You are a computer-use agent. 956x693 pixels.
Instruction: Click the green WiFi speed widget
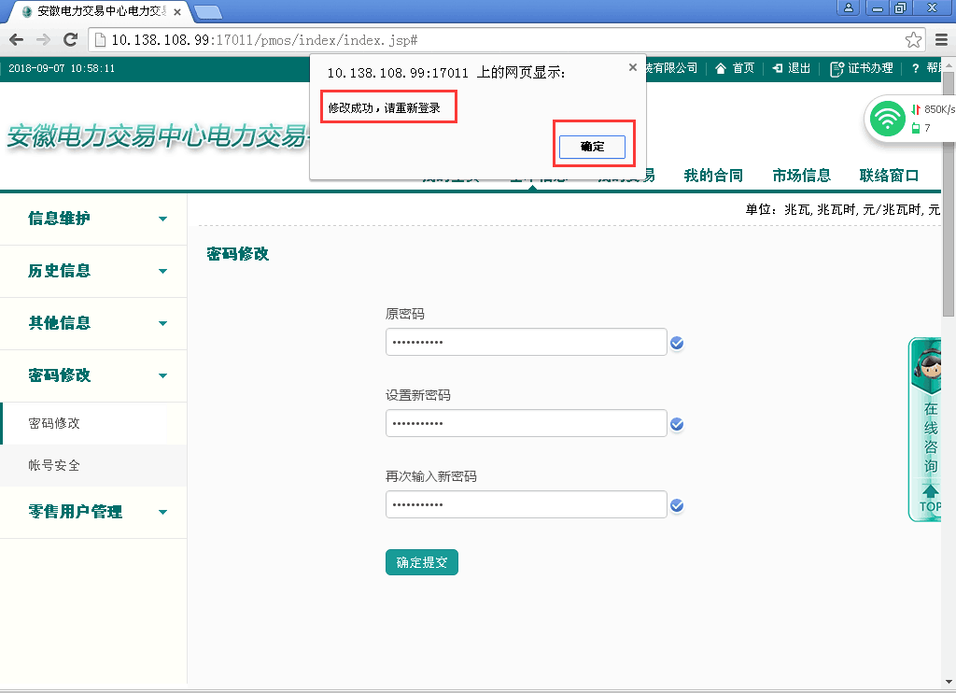pyautogui.click(x=887, y=119)
